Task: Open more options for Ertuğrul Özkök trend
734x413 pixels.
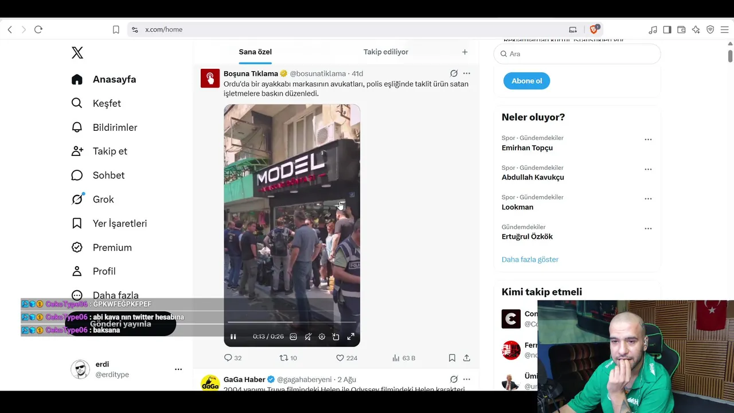Action: click(648, 228)
